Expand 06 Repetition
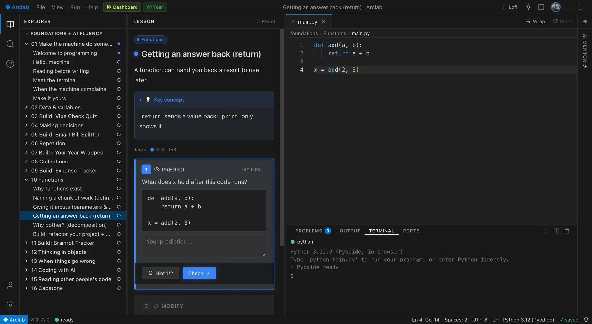Image resolution: width=592 pixels, height=324 pixels. coord(26,143)
